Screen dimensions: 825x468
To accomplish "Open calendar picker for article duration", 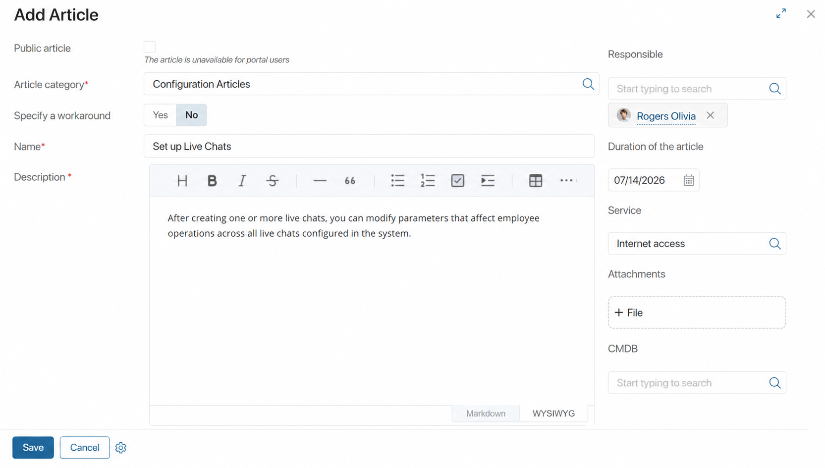I will click(688, 180).
